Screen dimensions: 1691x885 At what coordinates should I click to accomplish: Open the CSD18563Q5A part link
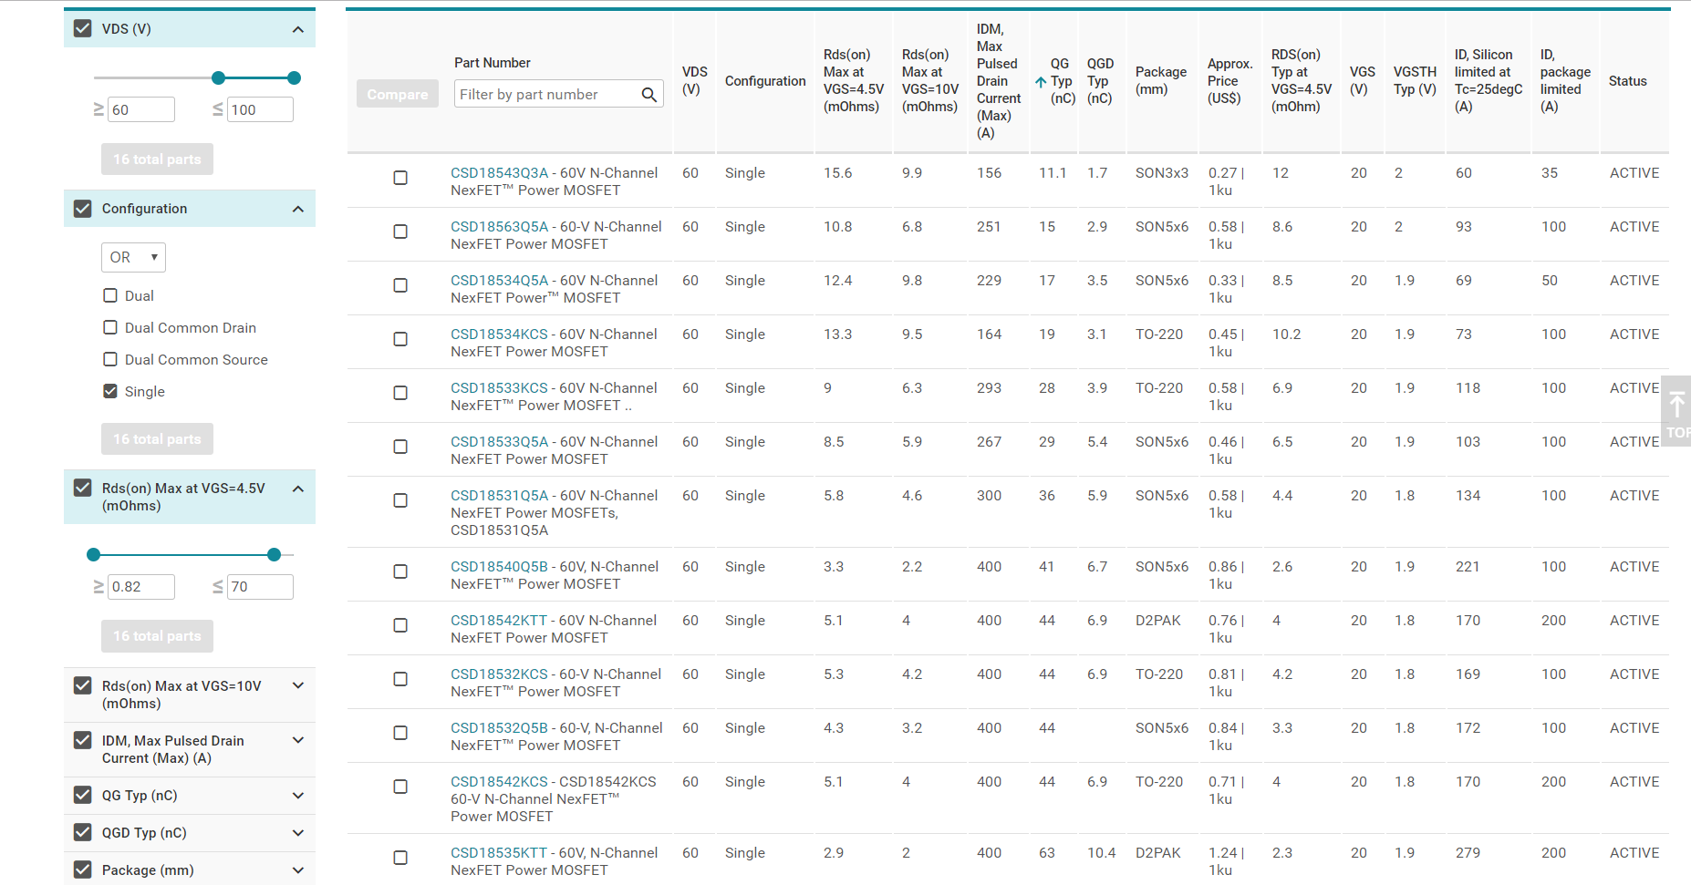(500, 226)
